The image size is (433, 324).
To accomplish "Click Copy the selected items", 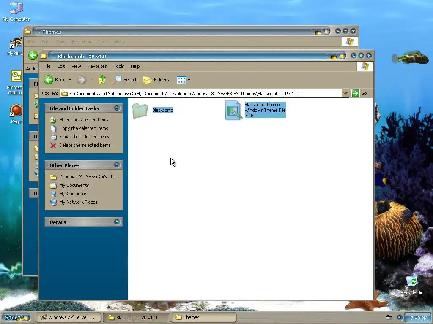I will 83,128.
